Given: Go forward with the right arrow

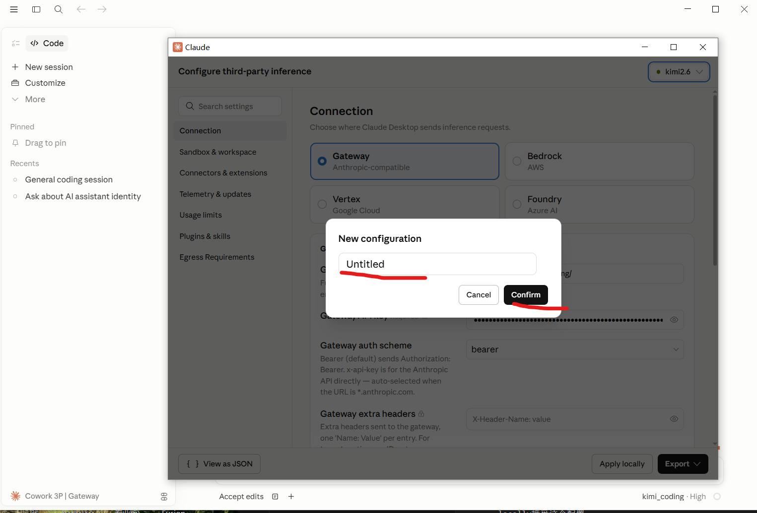Looking at the screenshot, I should coord(102,9).
